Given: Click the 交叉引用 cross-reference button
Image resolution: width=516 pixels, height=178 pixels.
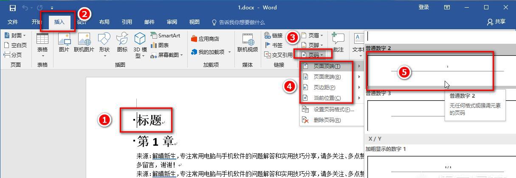Looking at the screenshot, I should [278, 55].
